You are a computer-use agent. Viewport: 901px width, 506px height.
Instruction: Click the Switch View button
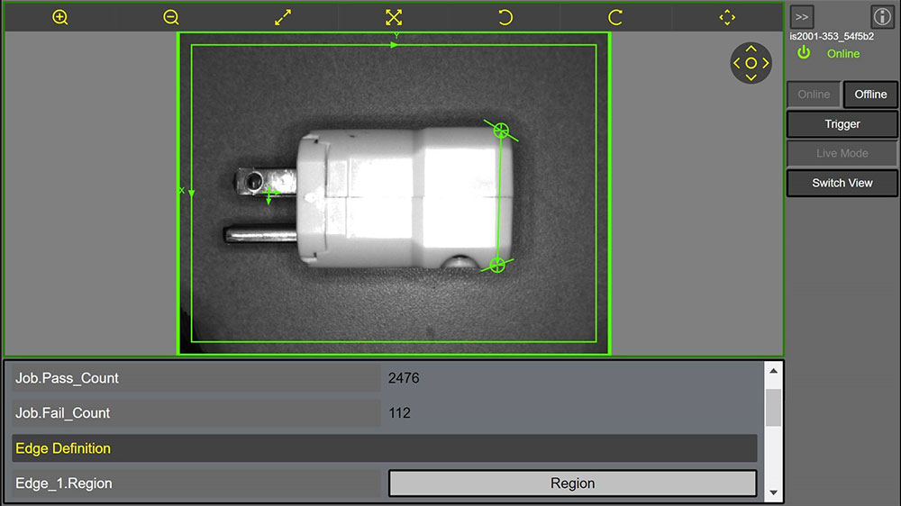pos(842,183)
